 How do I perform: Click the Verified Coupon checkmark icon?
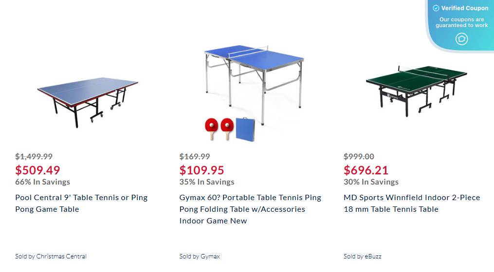436,8
